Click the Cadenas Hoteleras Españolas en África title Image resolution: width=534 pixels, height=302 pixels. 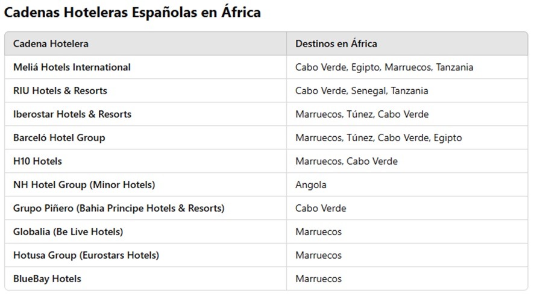click(132, 12)
